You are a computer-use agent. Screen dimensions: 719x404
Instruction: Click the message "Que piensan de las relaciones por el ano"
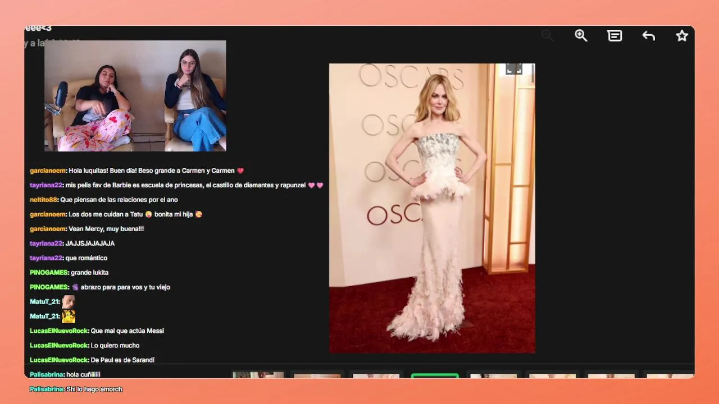coord(119,200)
